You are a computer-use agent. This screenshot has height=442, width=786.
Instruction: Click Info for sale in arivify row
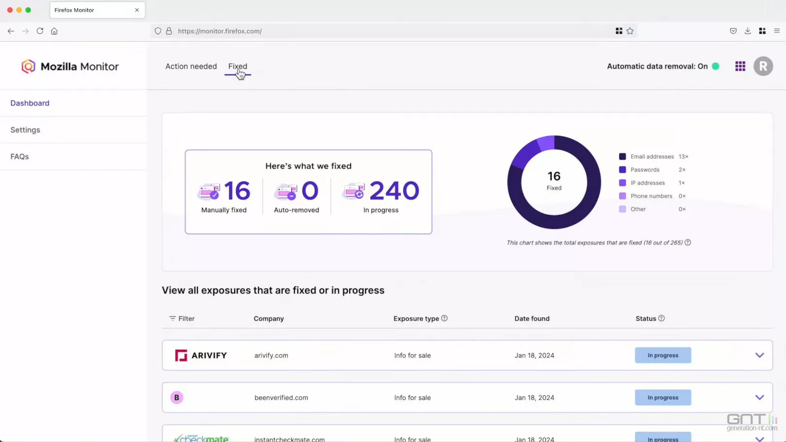click(x=412, y=356)
